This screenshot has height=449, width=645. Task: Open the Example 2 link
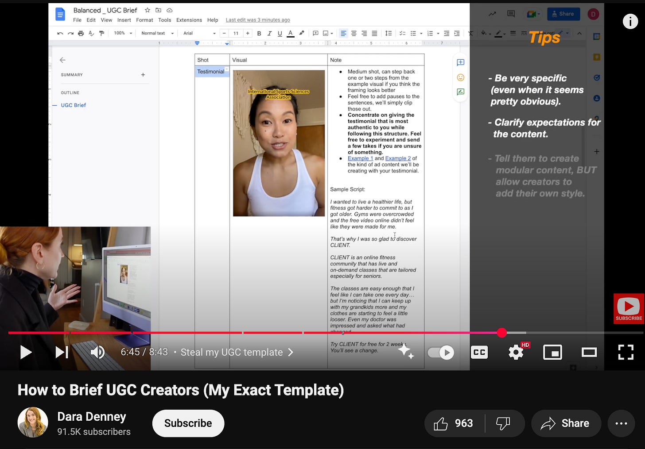[x=398, y=158]
